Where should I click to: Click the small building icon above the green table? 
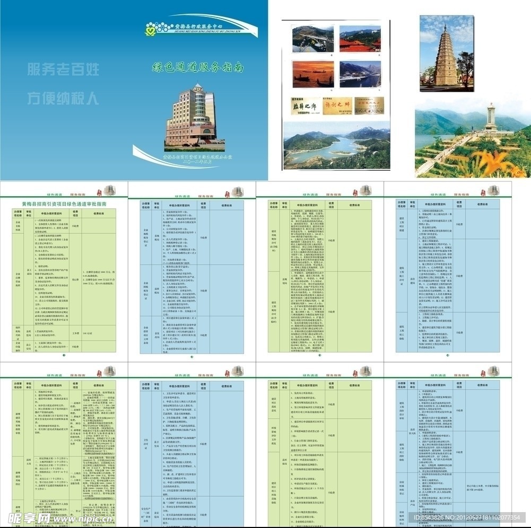tap(110, 190)
